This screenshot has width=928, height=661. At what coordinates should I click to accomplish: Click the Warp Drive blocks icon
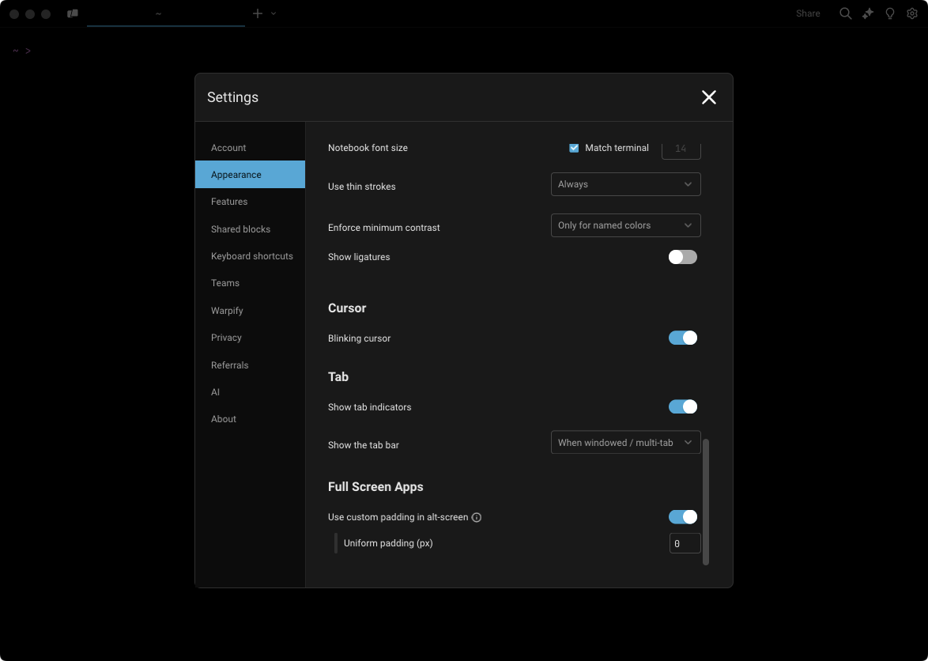[72, 13]
